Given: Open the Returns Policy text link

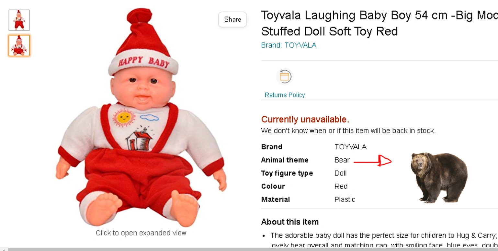Looking at the screenshot, I should (285, 95).
